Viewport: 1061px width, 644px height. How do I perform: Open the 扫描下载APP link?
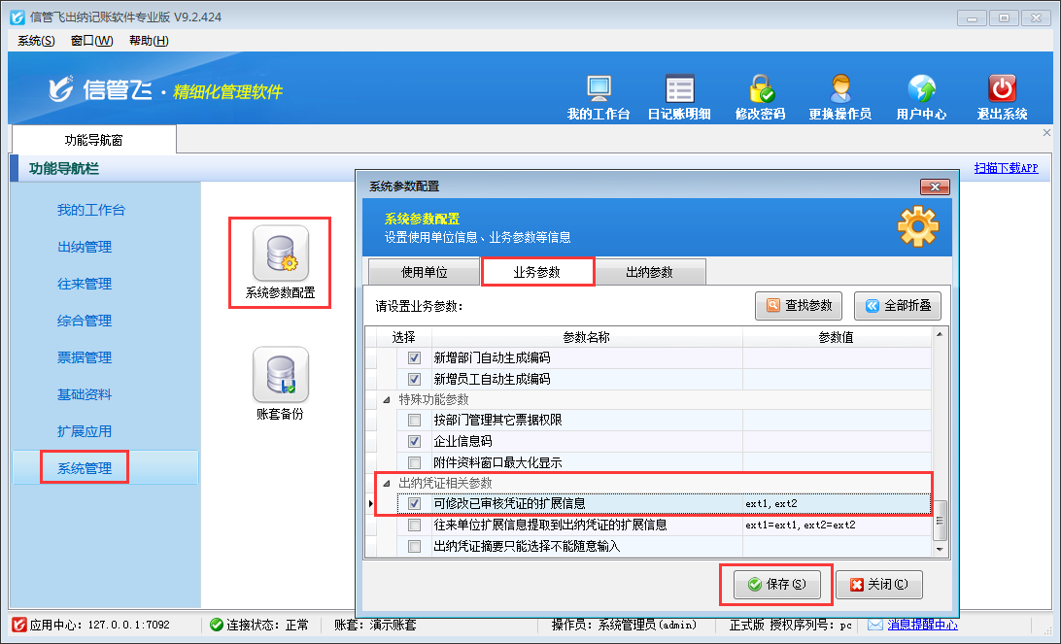pyautogui.click(x=1006, y=168)
